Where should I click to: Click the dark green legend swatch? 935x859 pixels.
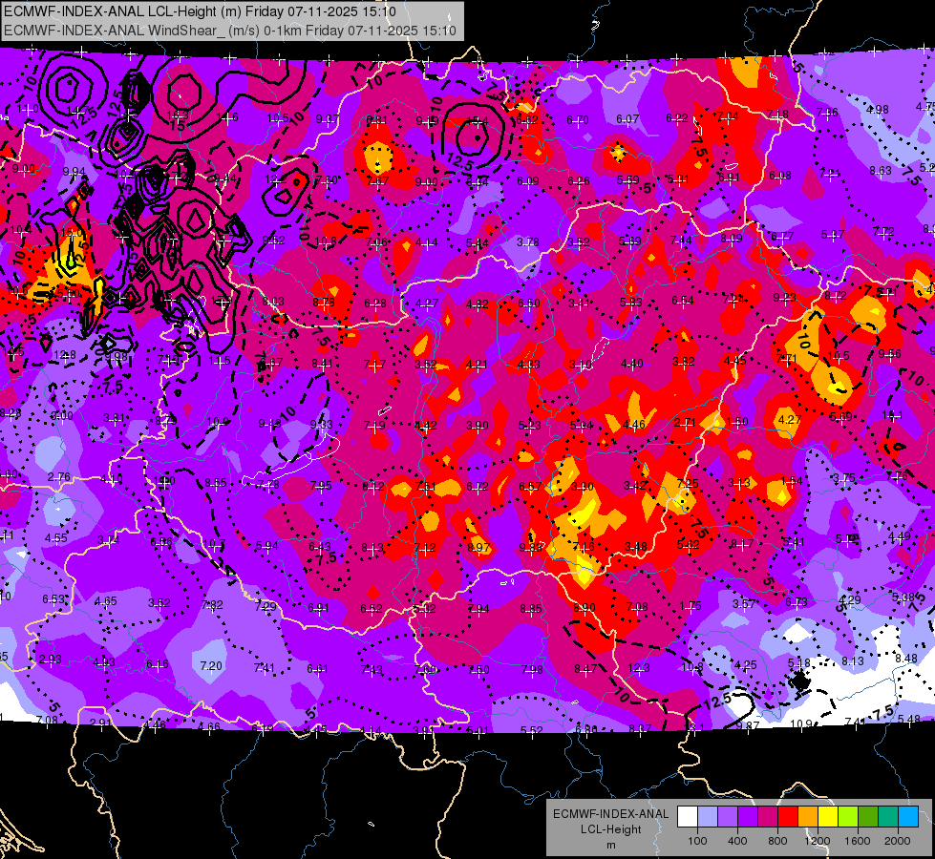[x=868, y=817]
